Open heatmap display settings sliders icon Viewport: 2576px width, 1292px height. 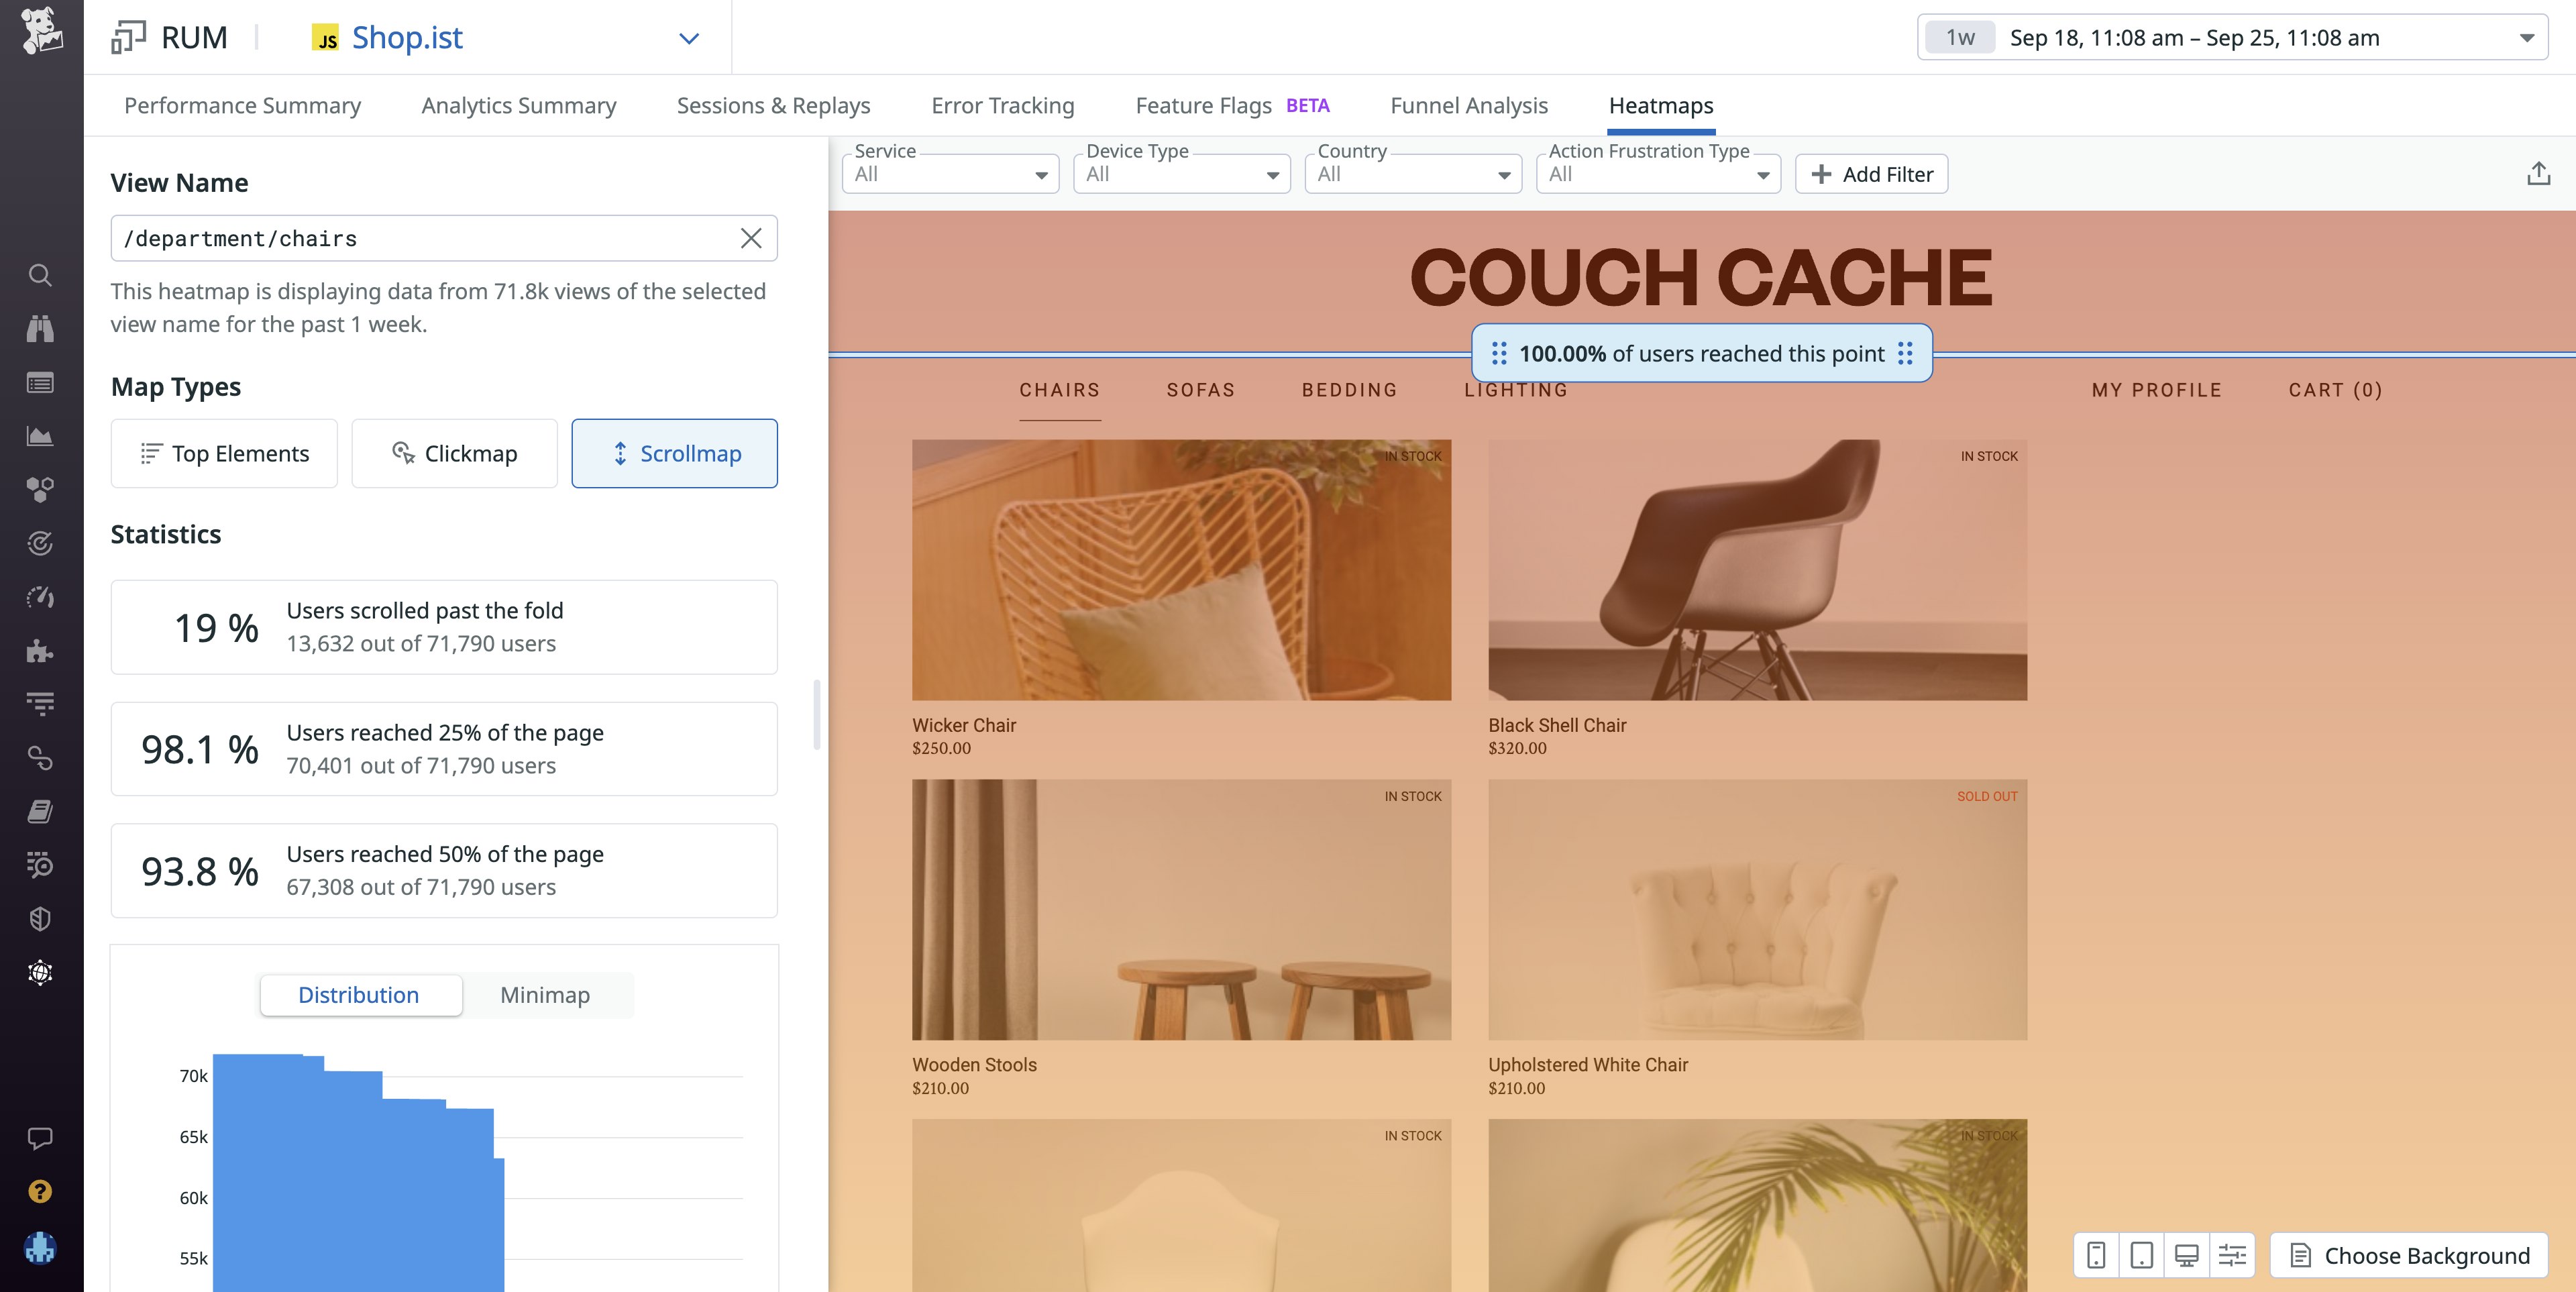coord(2232,1255)
